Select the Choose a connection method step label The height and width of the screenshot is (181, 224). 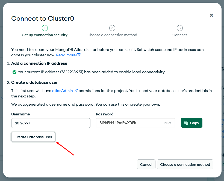(x=112, y=35)
